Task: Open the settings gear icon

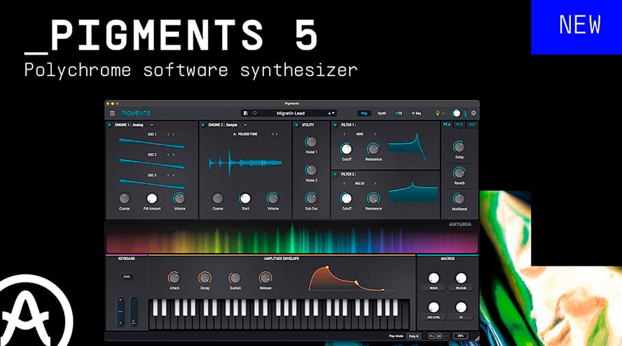Action: coord(474,113)
